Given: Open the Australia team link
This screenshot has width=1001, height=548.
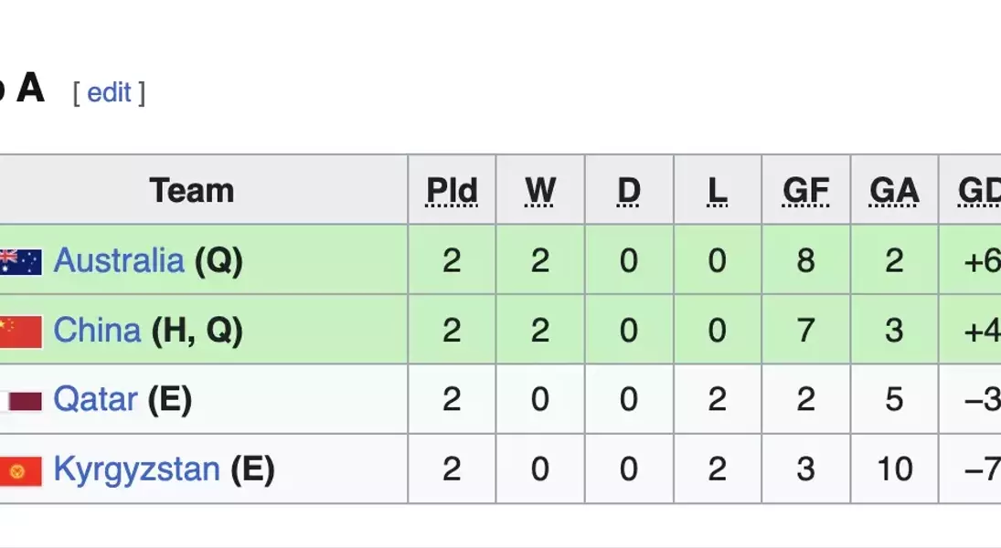Looking at the screenshot, I should click(x=119, y=260).
